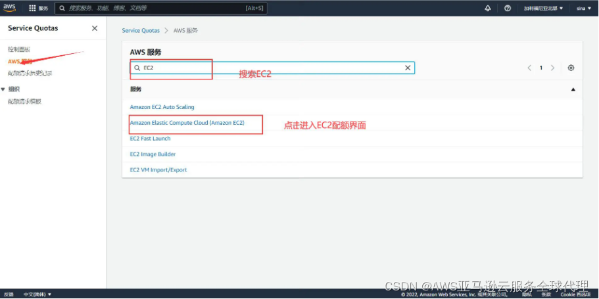Screen dimensions: 599x299
Task: Open 控制面板 in the sidebar
Action: click(19, 49)
